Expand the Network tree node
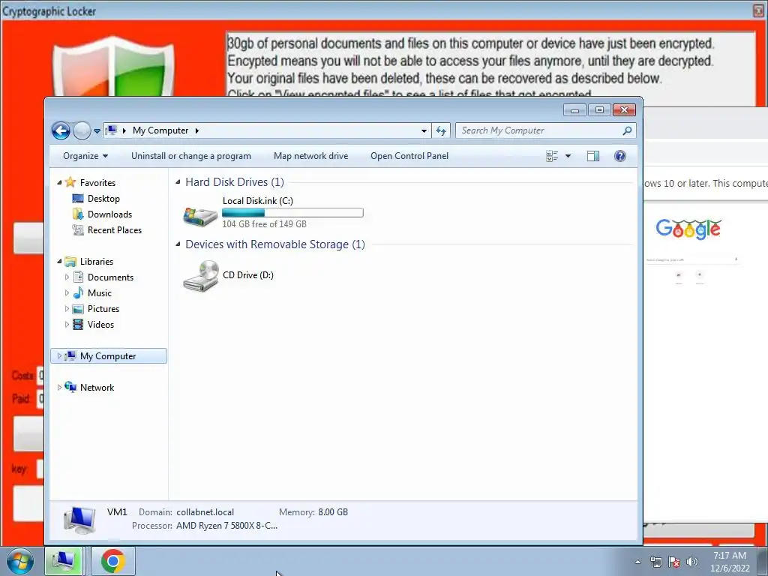Screen dimensions: 768x576 click(x=59, y=388)
